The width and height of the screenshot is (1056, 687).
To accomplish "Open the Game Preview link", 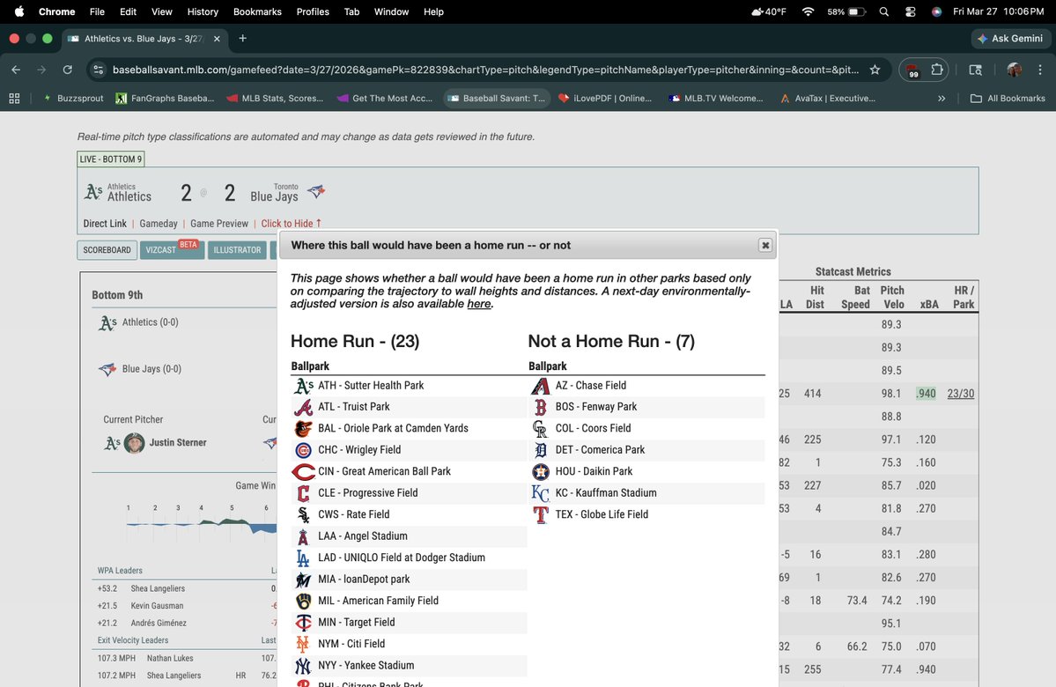I will 219,224.
